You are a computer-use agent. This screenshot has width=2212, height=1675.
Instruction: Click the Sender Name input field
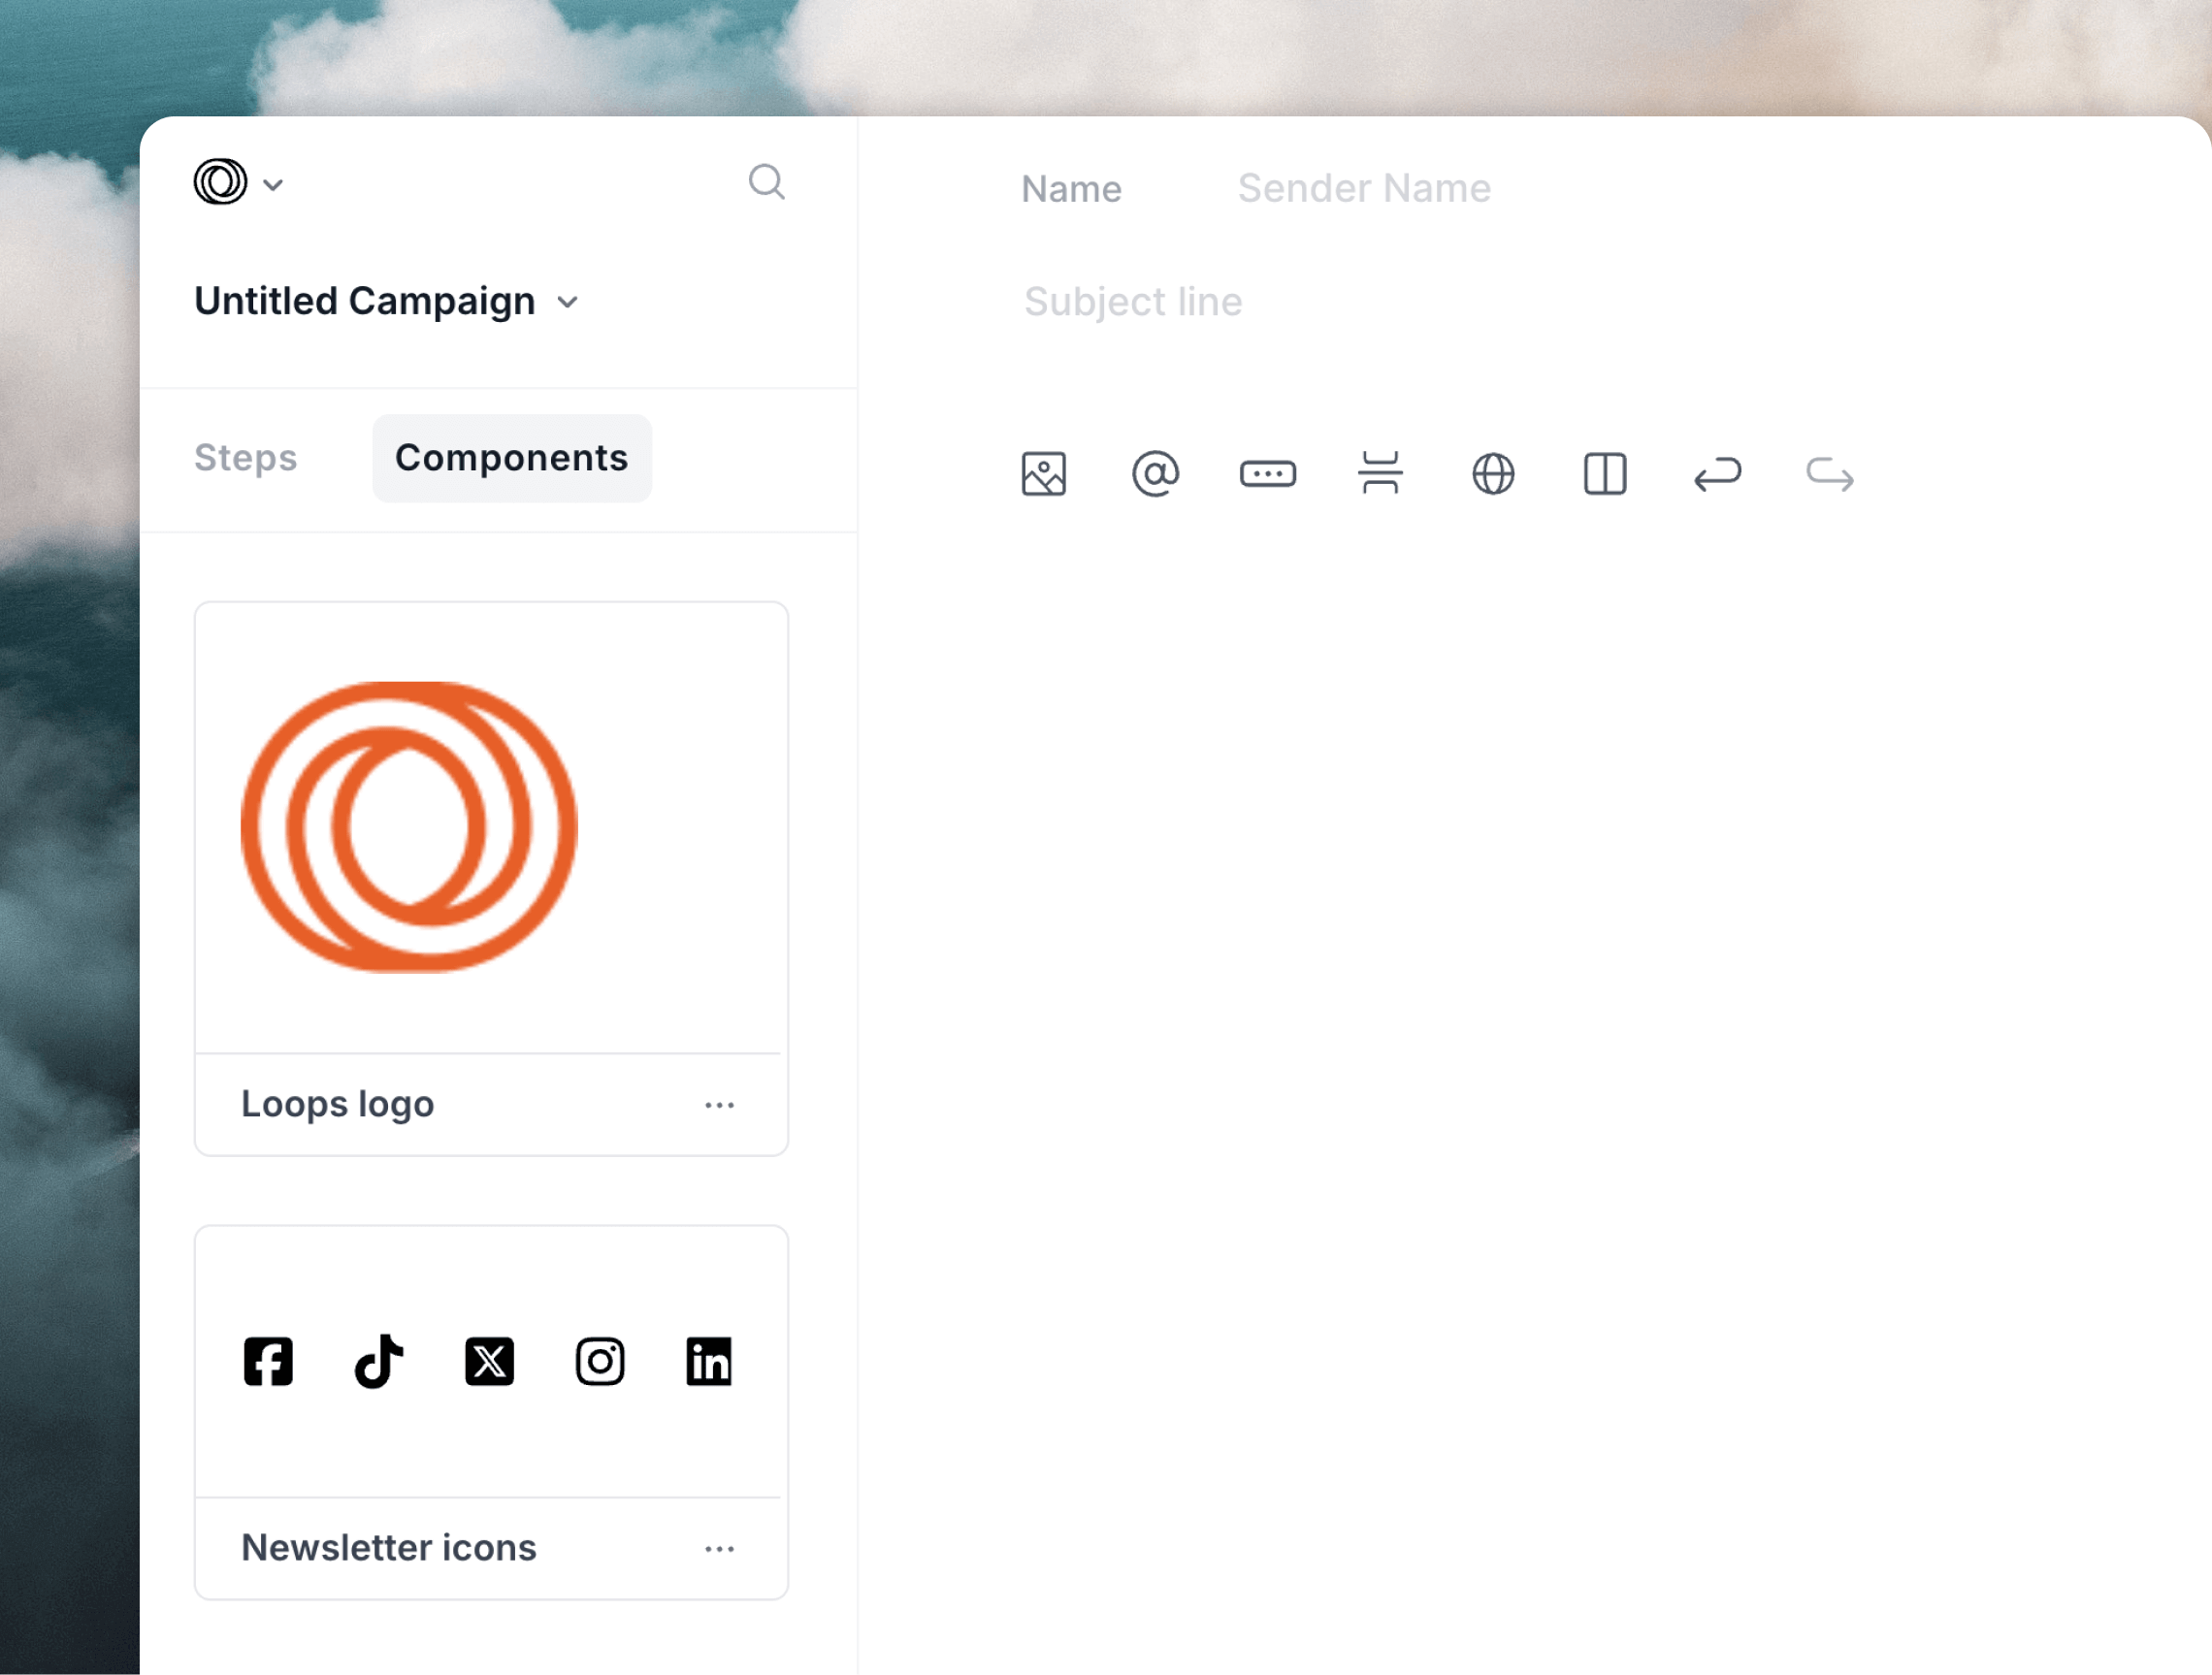[x=1364, y=189]
